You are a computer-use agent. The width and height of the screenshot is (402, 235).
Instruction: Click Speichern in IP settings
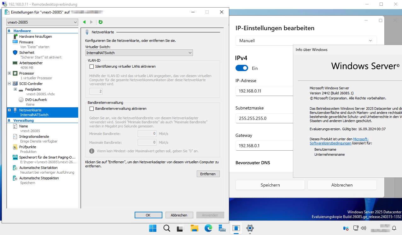270,185
